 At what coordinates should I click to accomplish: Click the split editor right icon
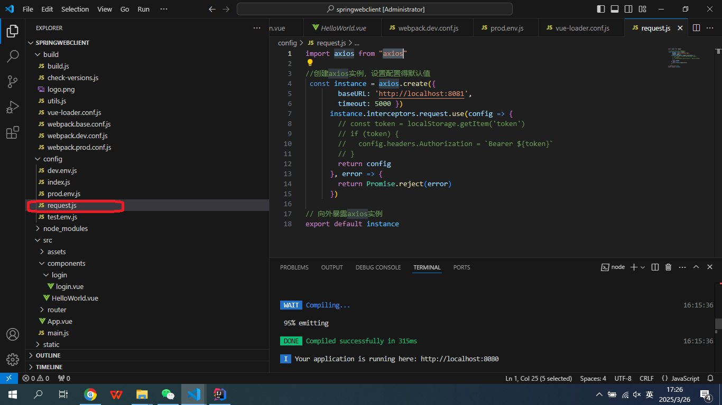pos(696,28)
